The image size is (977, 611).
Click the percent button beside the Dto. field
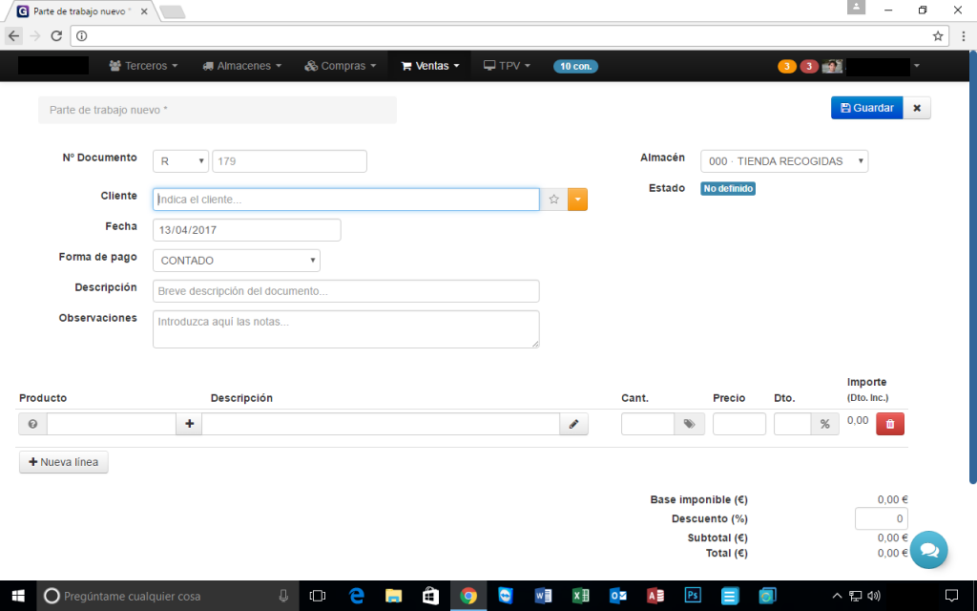click(x=824, y=425)
